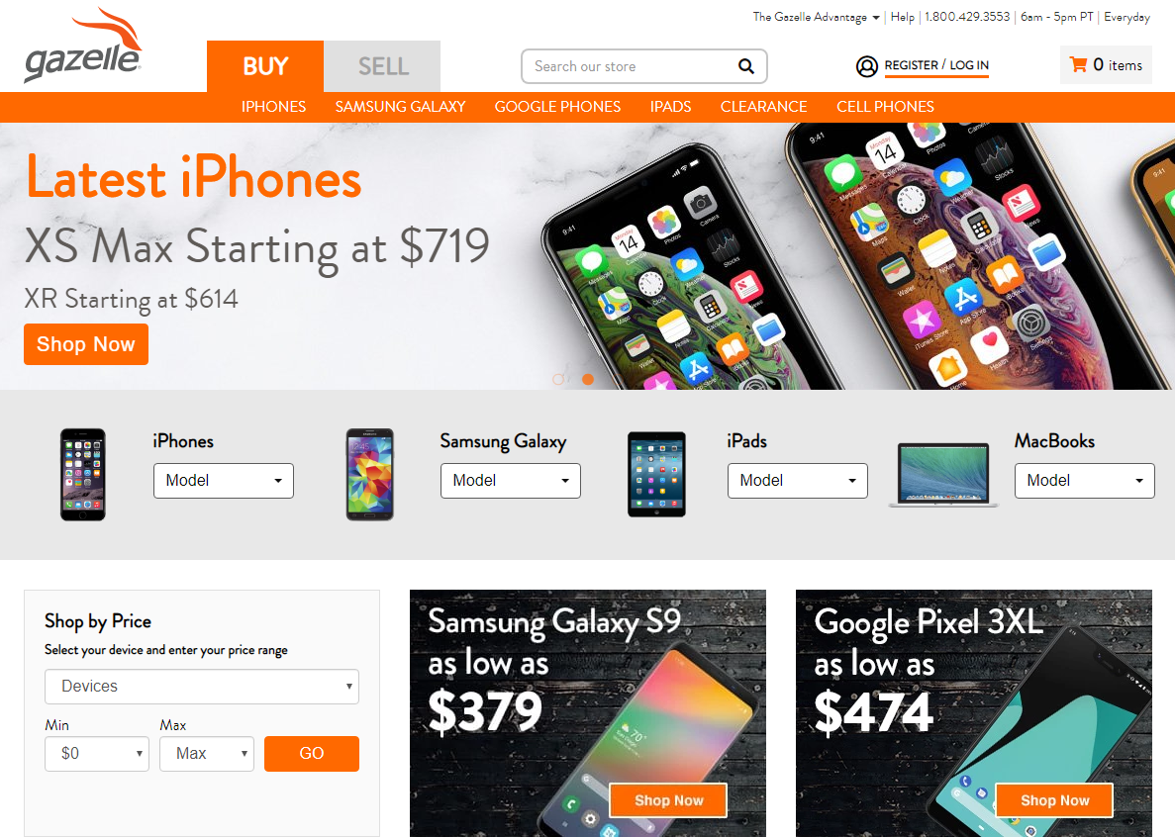The width and height of the screenshot is (1175, 837).
Task: Click the iPhone thumbnail image
Action: click(83, 475)
